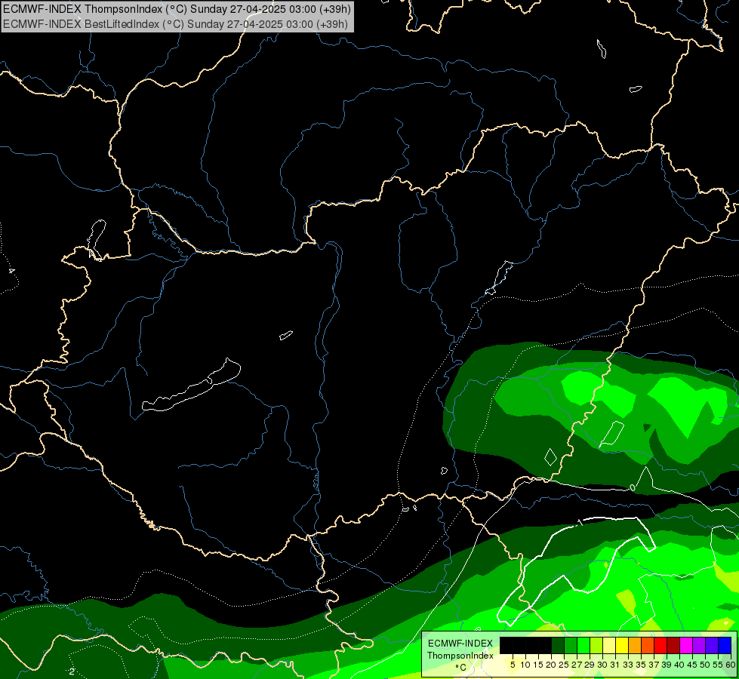739x679 pixels.
Task: Click the ECMWF-INDEX BestLiftedIndex title line
Action: pos(175,23)
